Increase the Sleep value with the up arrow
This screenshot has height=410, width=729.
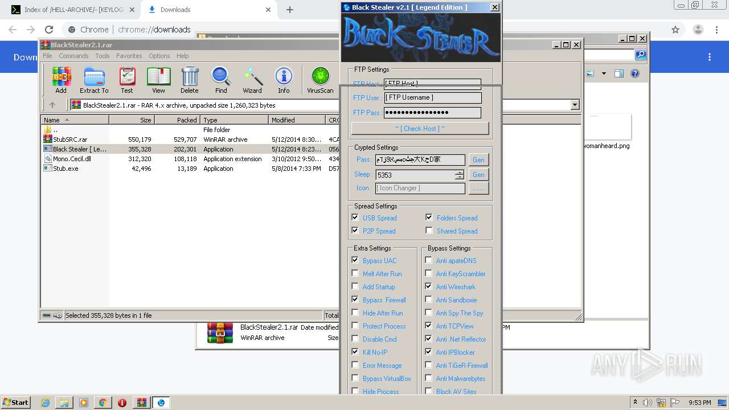[459, 172]
